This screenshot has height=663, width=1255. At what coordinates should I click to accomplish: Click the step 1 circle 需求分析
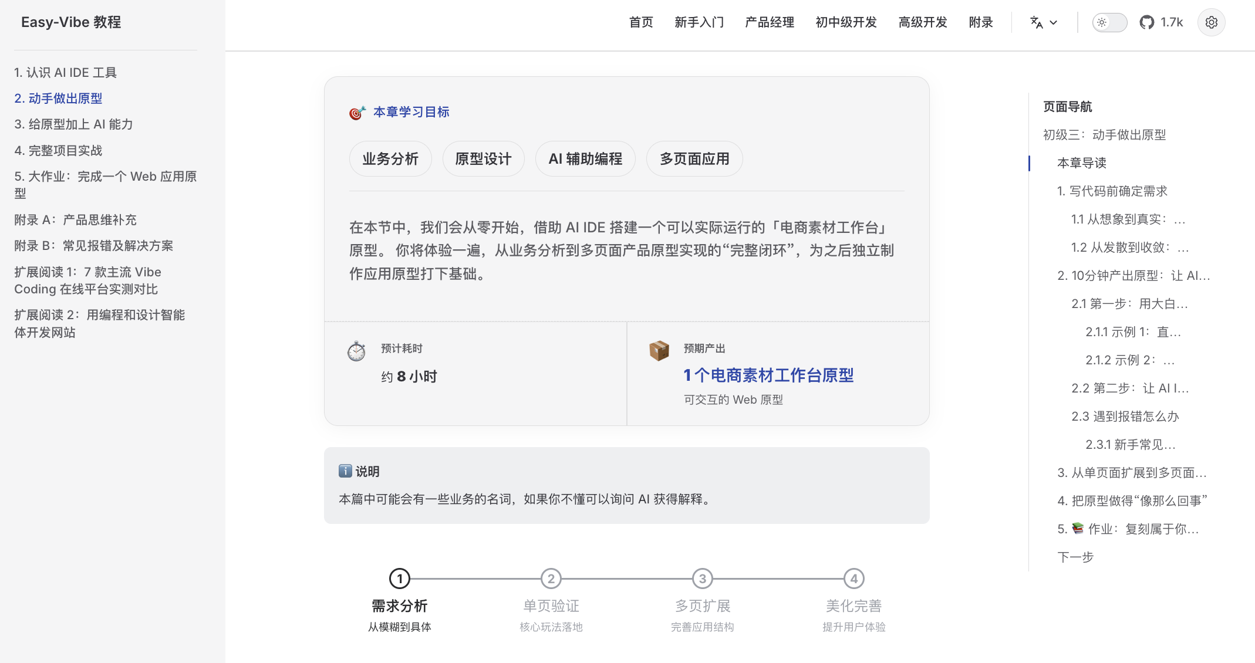[x=400, y=579]
